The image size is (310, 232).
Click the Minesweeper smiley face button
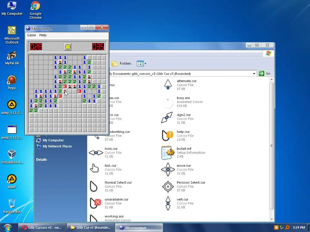pyautogui.click(x=68, y=47)
